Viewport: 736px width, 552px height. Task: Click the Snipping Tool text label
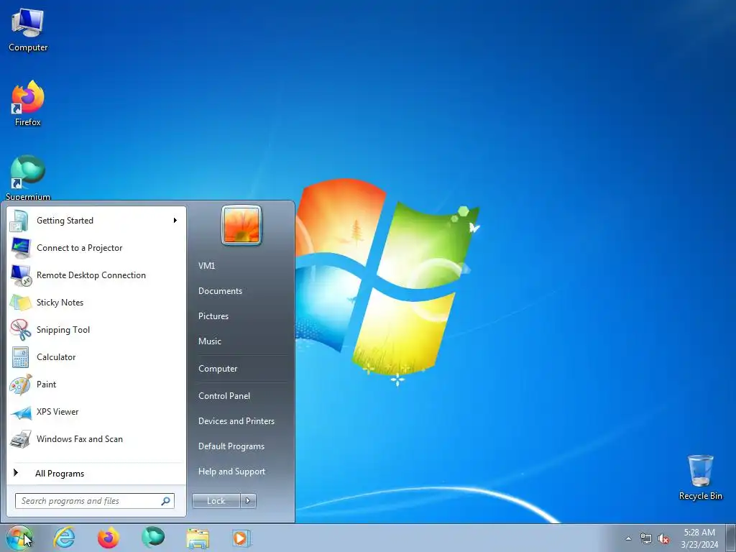click(x=63, y=330)
